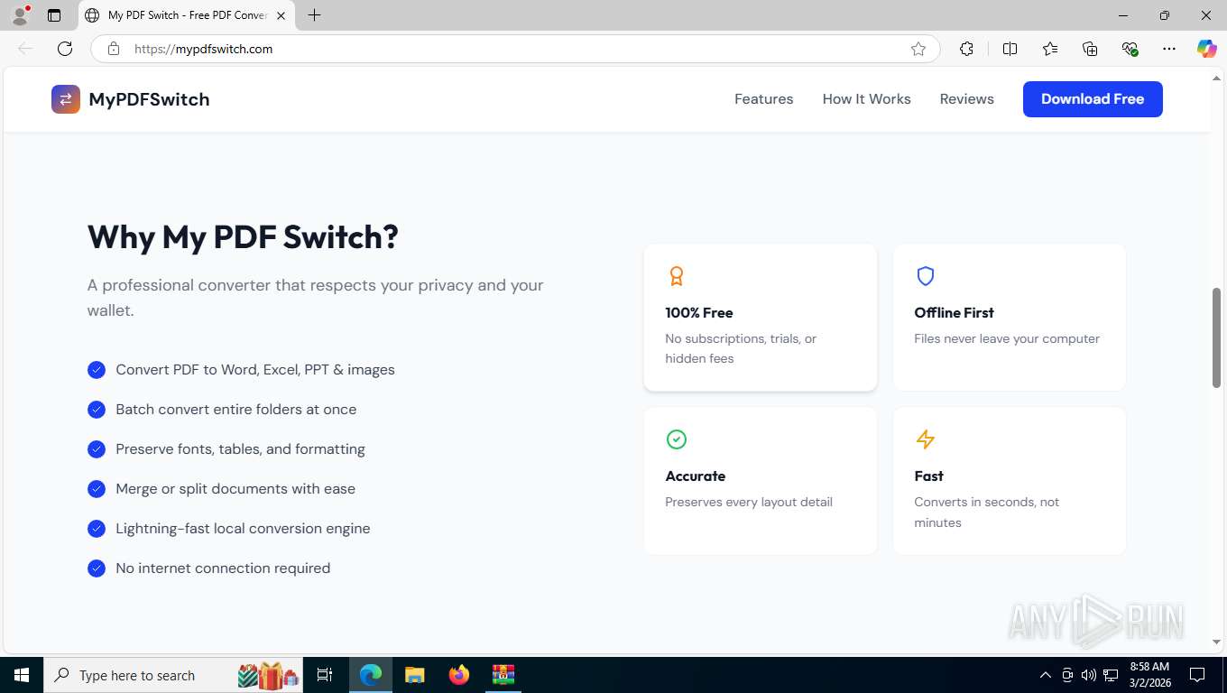Click check icon beside No internet connection required
The image size is (1227, 693).
[97, 568]
